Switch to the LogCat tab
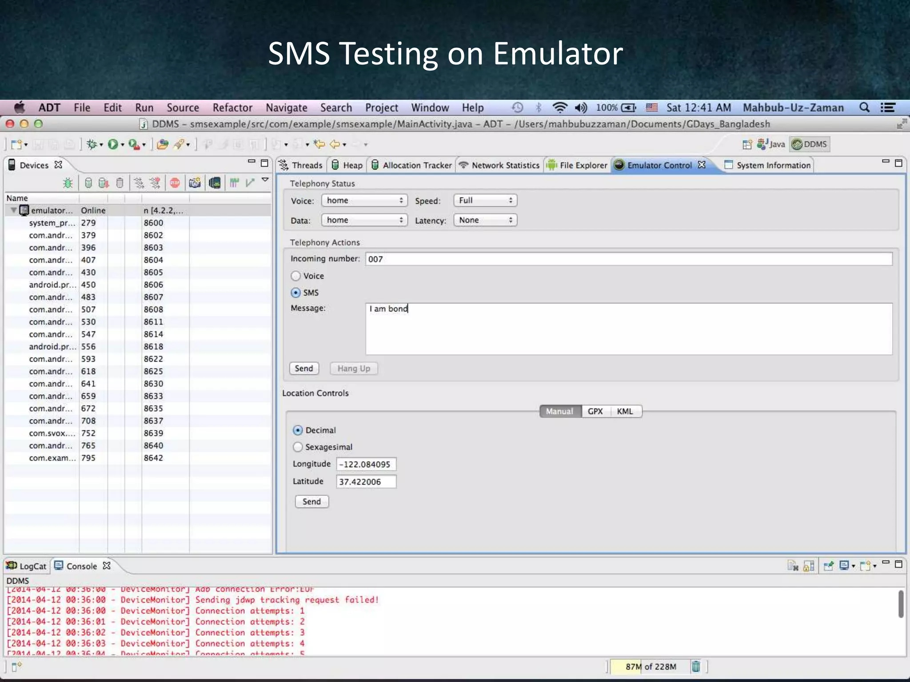The width and height of the screenshot is (910, 682). point(26,566)
